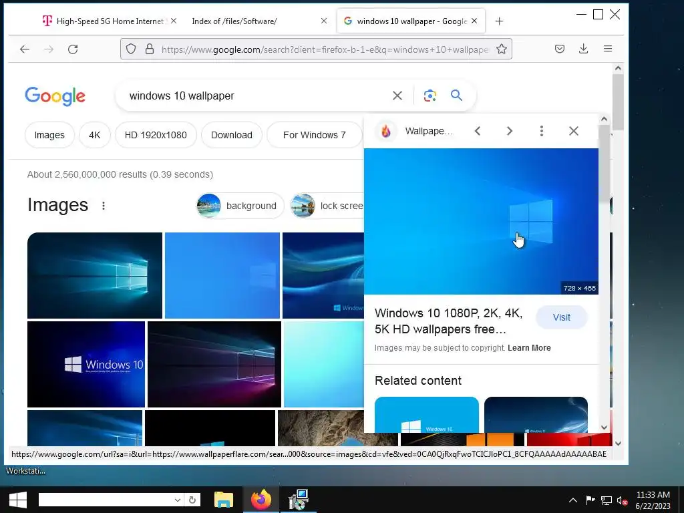Open the Windows 10 1080P wallpapers title link
The width and height of the screenshot is (684, 513).
point(448,321)
